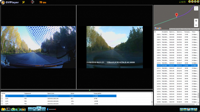Toggle fullscreen on the map panel
The width and height of the screenshot is (200, 112).
pyautogui.click(x=196, y=8)
